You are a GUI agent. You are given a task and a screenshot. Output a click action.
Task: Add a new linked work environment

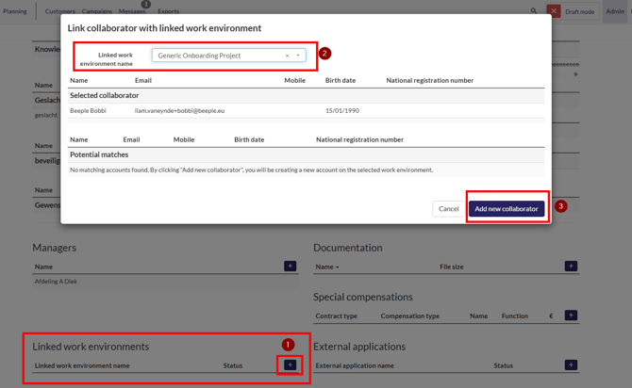[290, 365]
